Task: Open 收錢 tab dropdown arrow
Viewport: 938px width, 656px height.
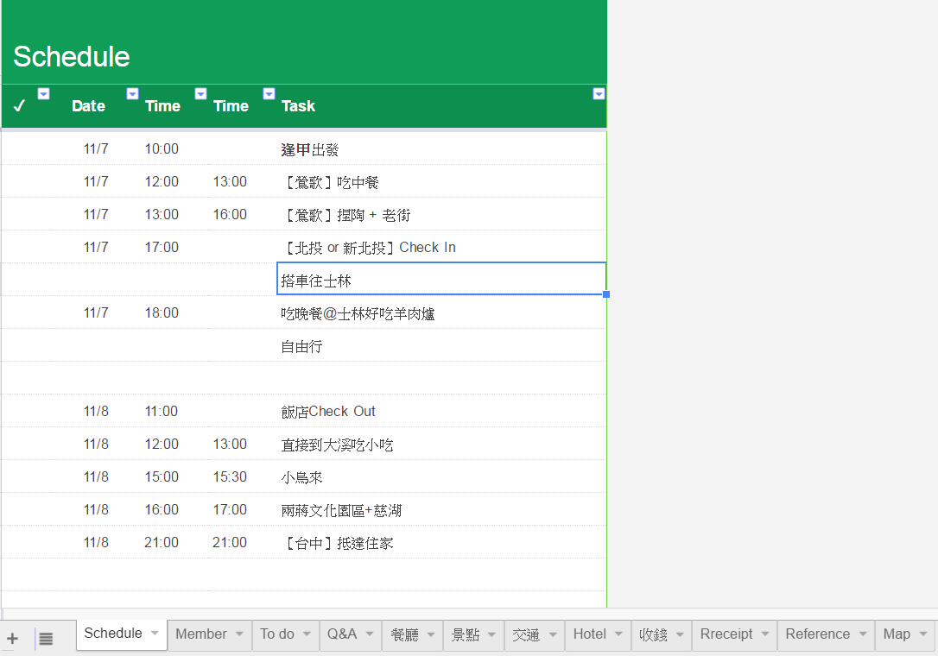Action: (x=680, y=634)
